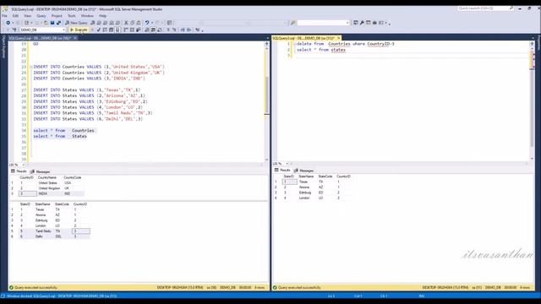Toggle Include Live Query Statistics

click(132, 30)
